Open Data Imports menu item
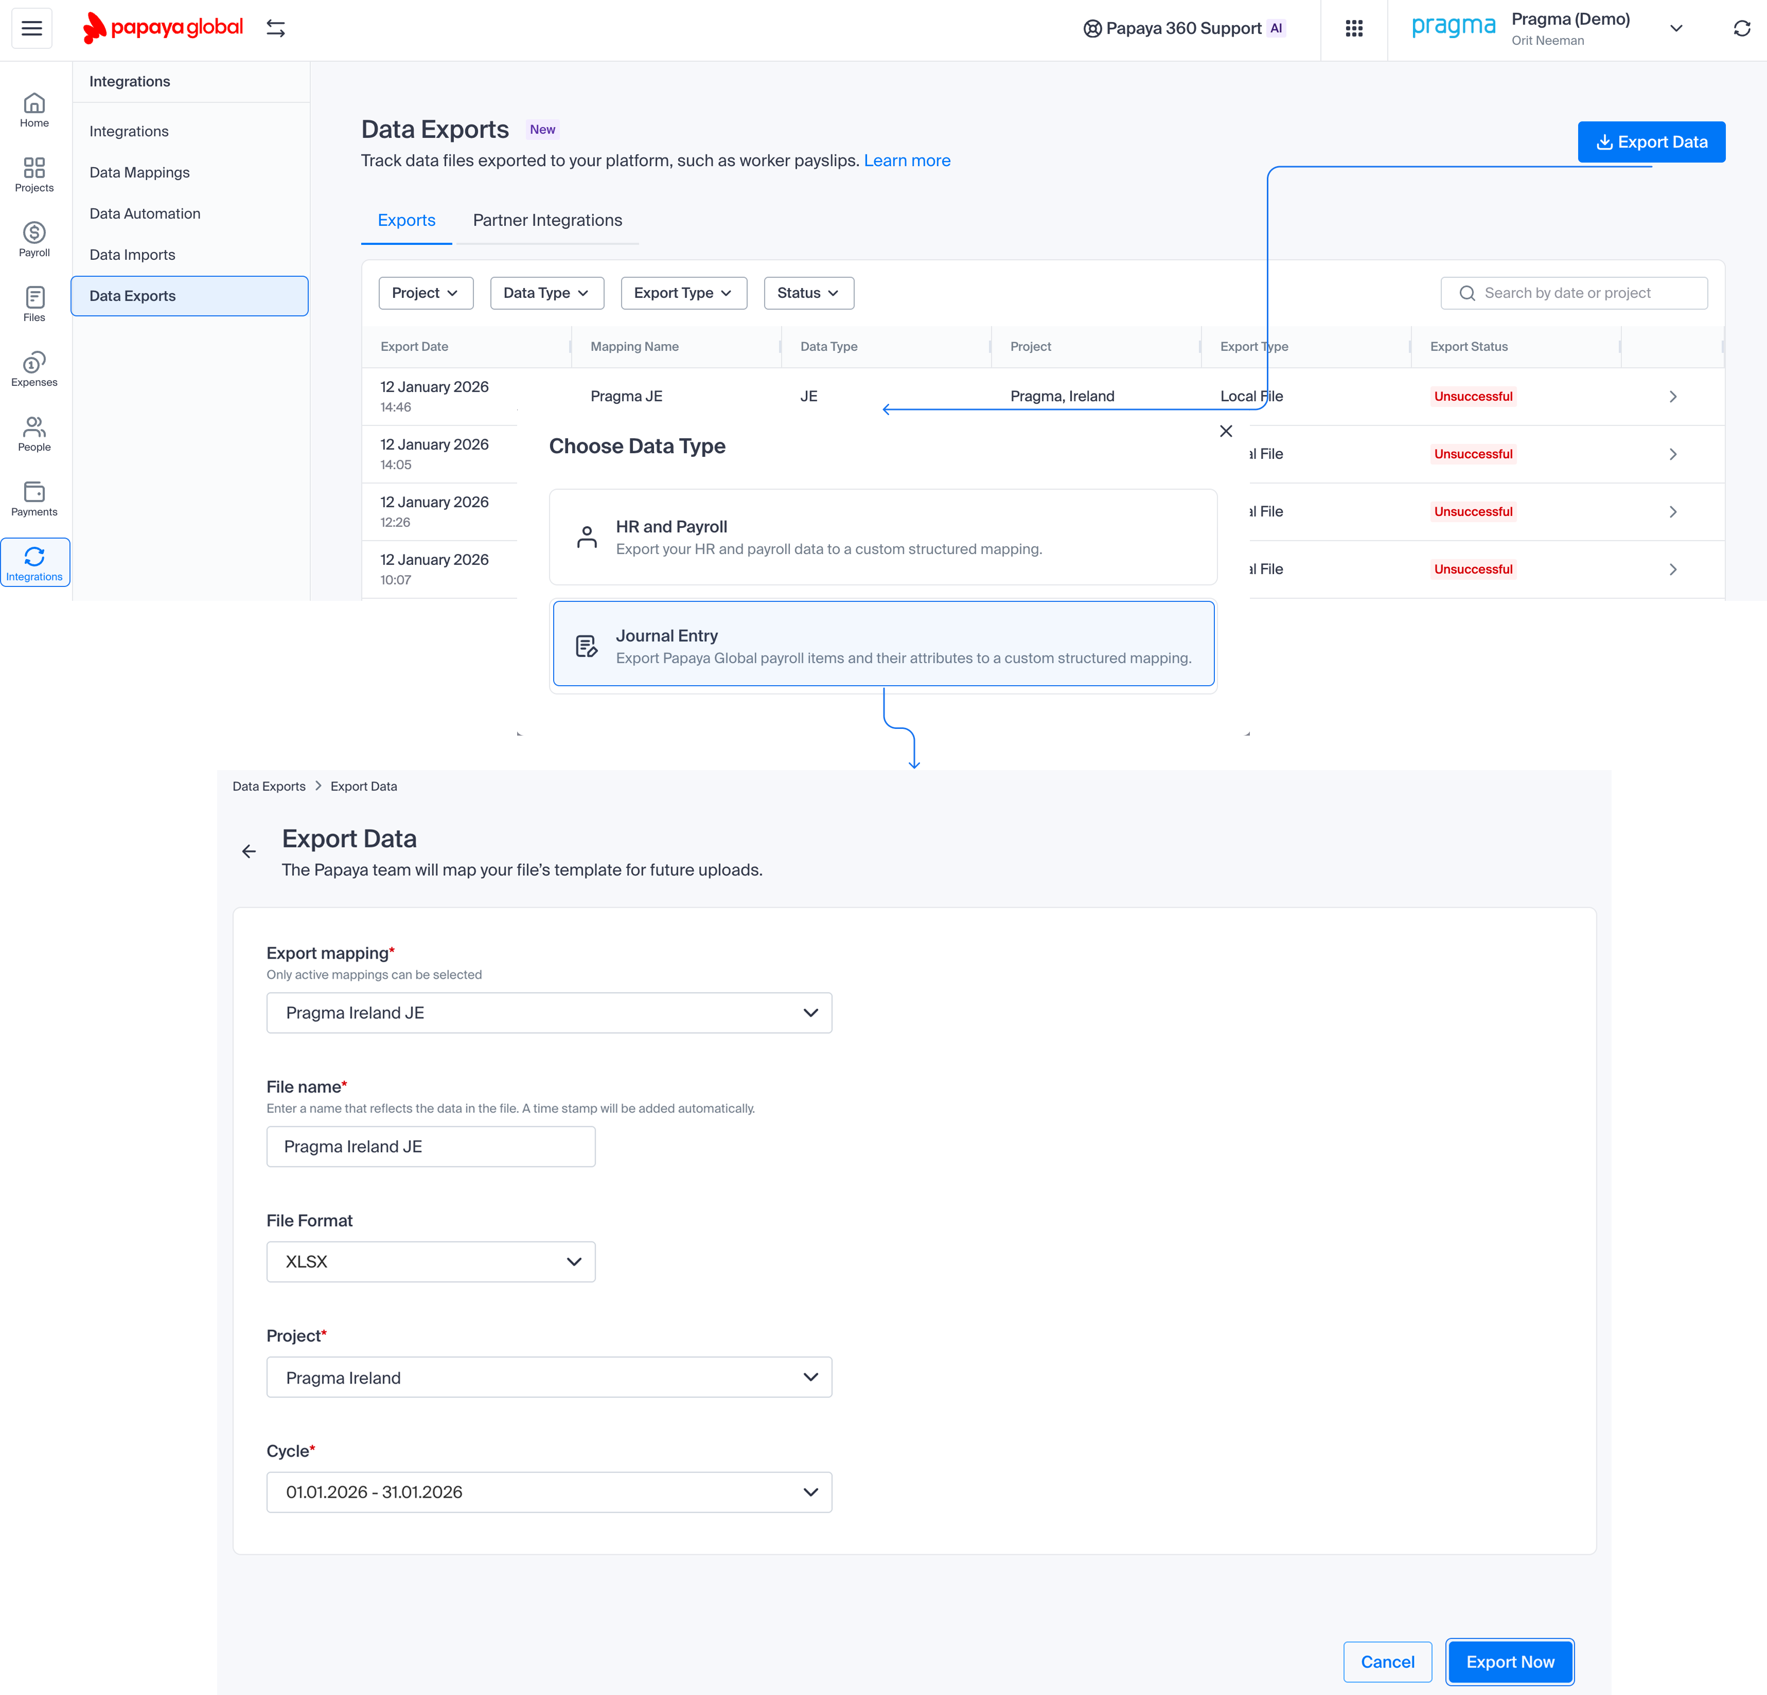This screenshot has height=1695, width=1767. 133,255
